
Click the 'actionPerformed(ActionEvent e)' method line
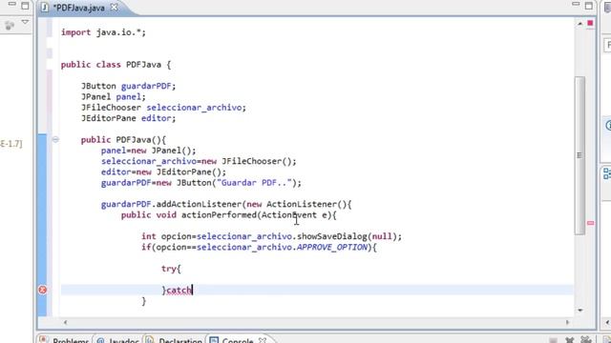tap(229, 215)
